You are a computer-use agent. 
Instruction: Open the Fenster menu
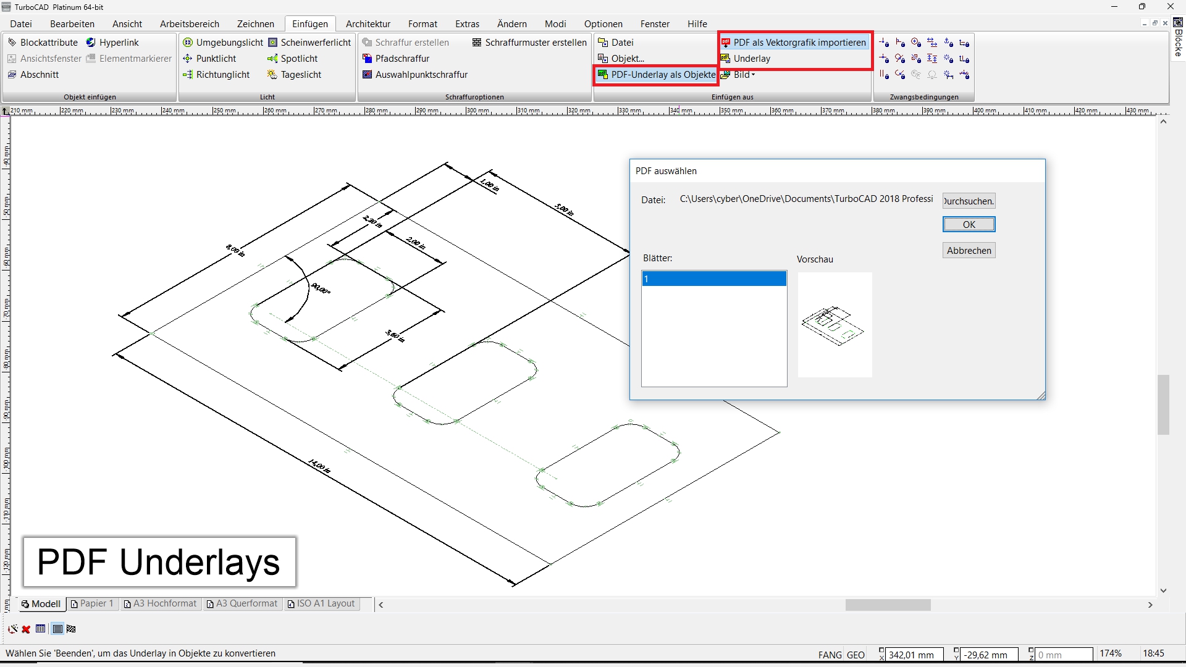point(655,24)
